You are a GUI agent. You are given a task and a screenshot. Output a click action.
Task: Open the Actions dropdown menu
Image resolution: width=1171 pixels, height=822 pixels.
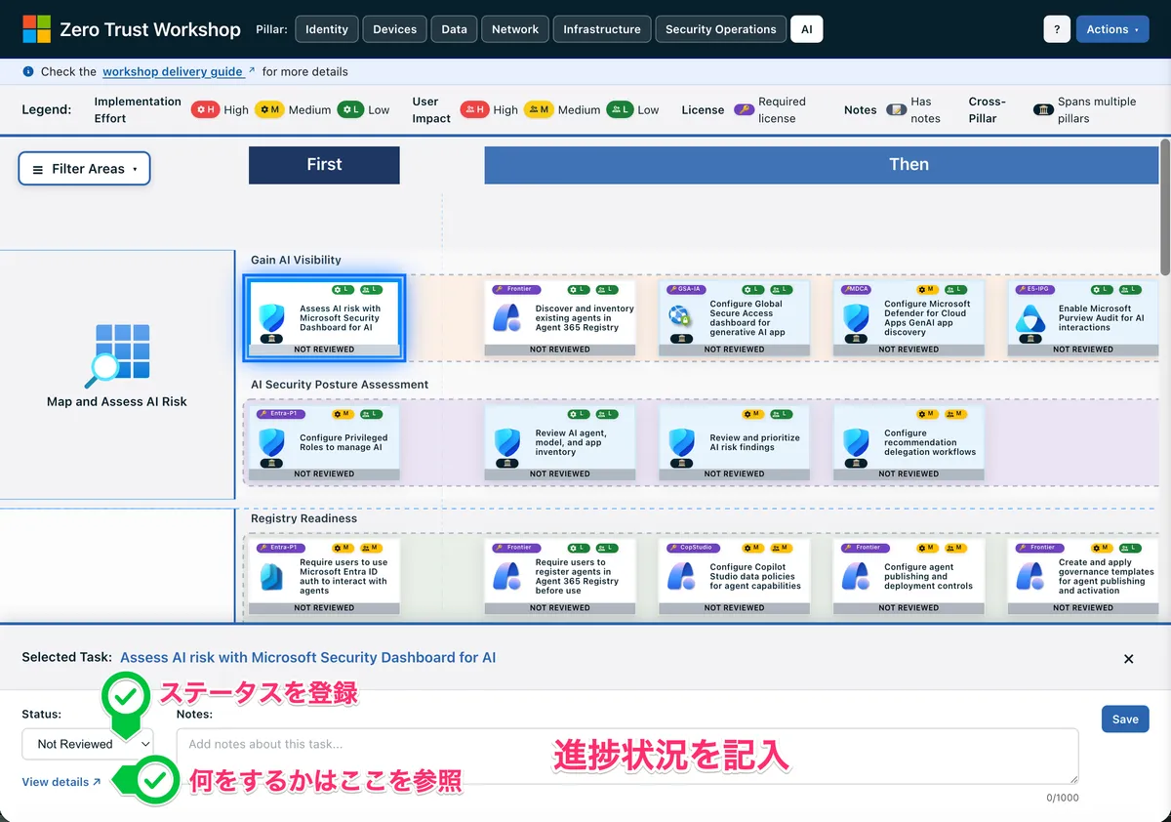[x=1111, y=29]
